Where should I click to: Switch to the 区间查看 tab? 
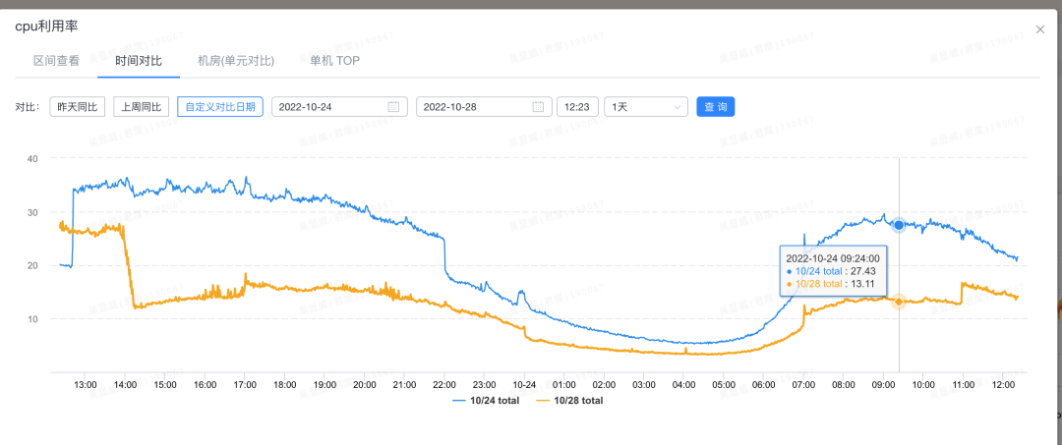coord(56,61)
